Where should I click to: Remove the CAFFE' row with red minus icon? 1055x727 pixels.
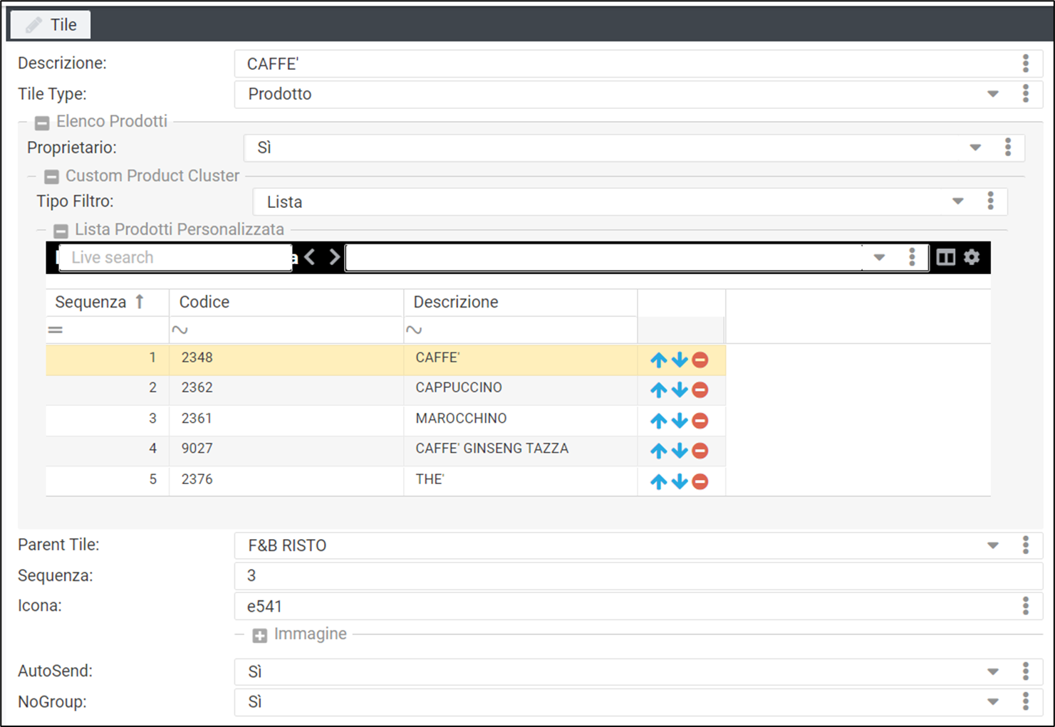click(700, 360)
